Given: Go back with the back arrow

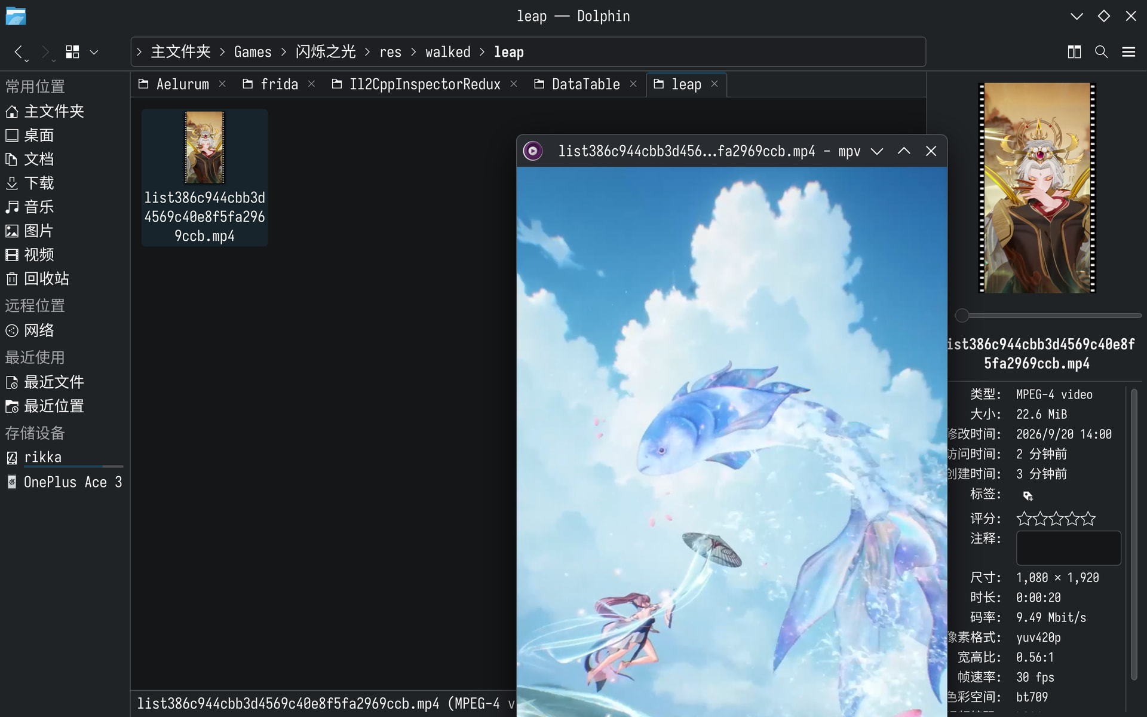Looking at the screenshot, I should 19,52.
